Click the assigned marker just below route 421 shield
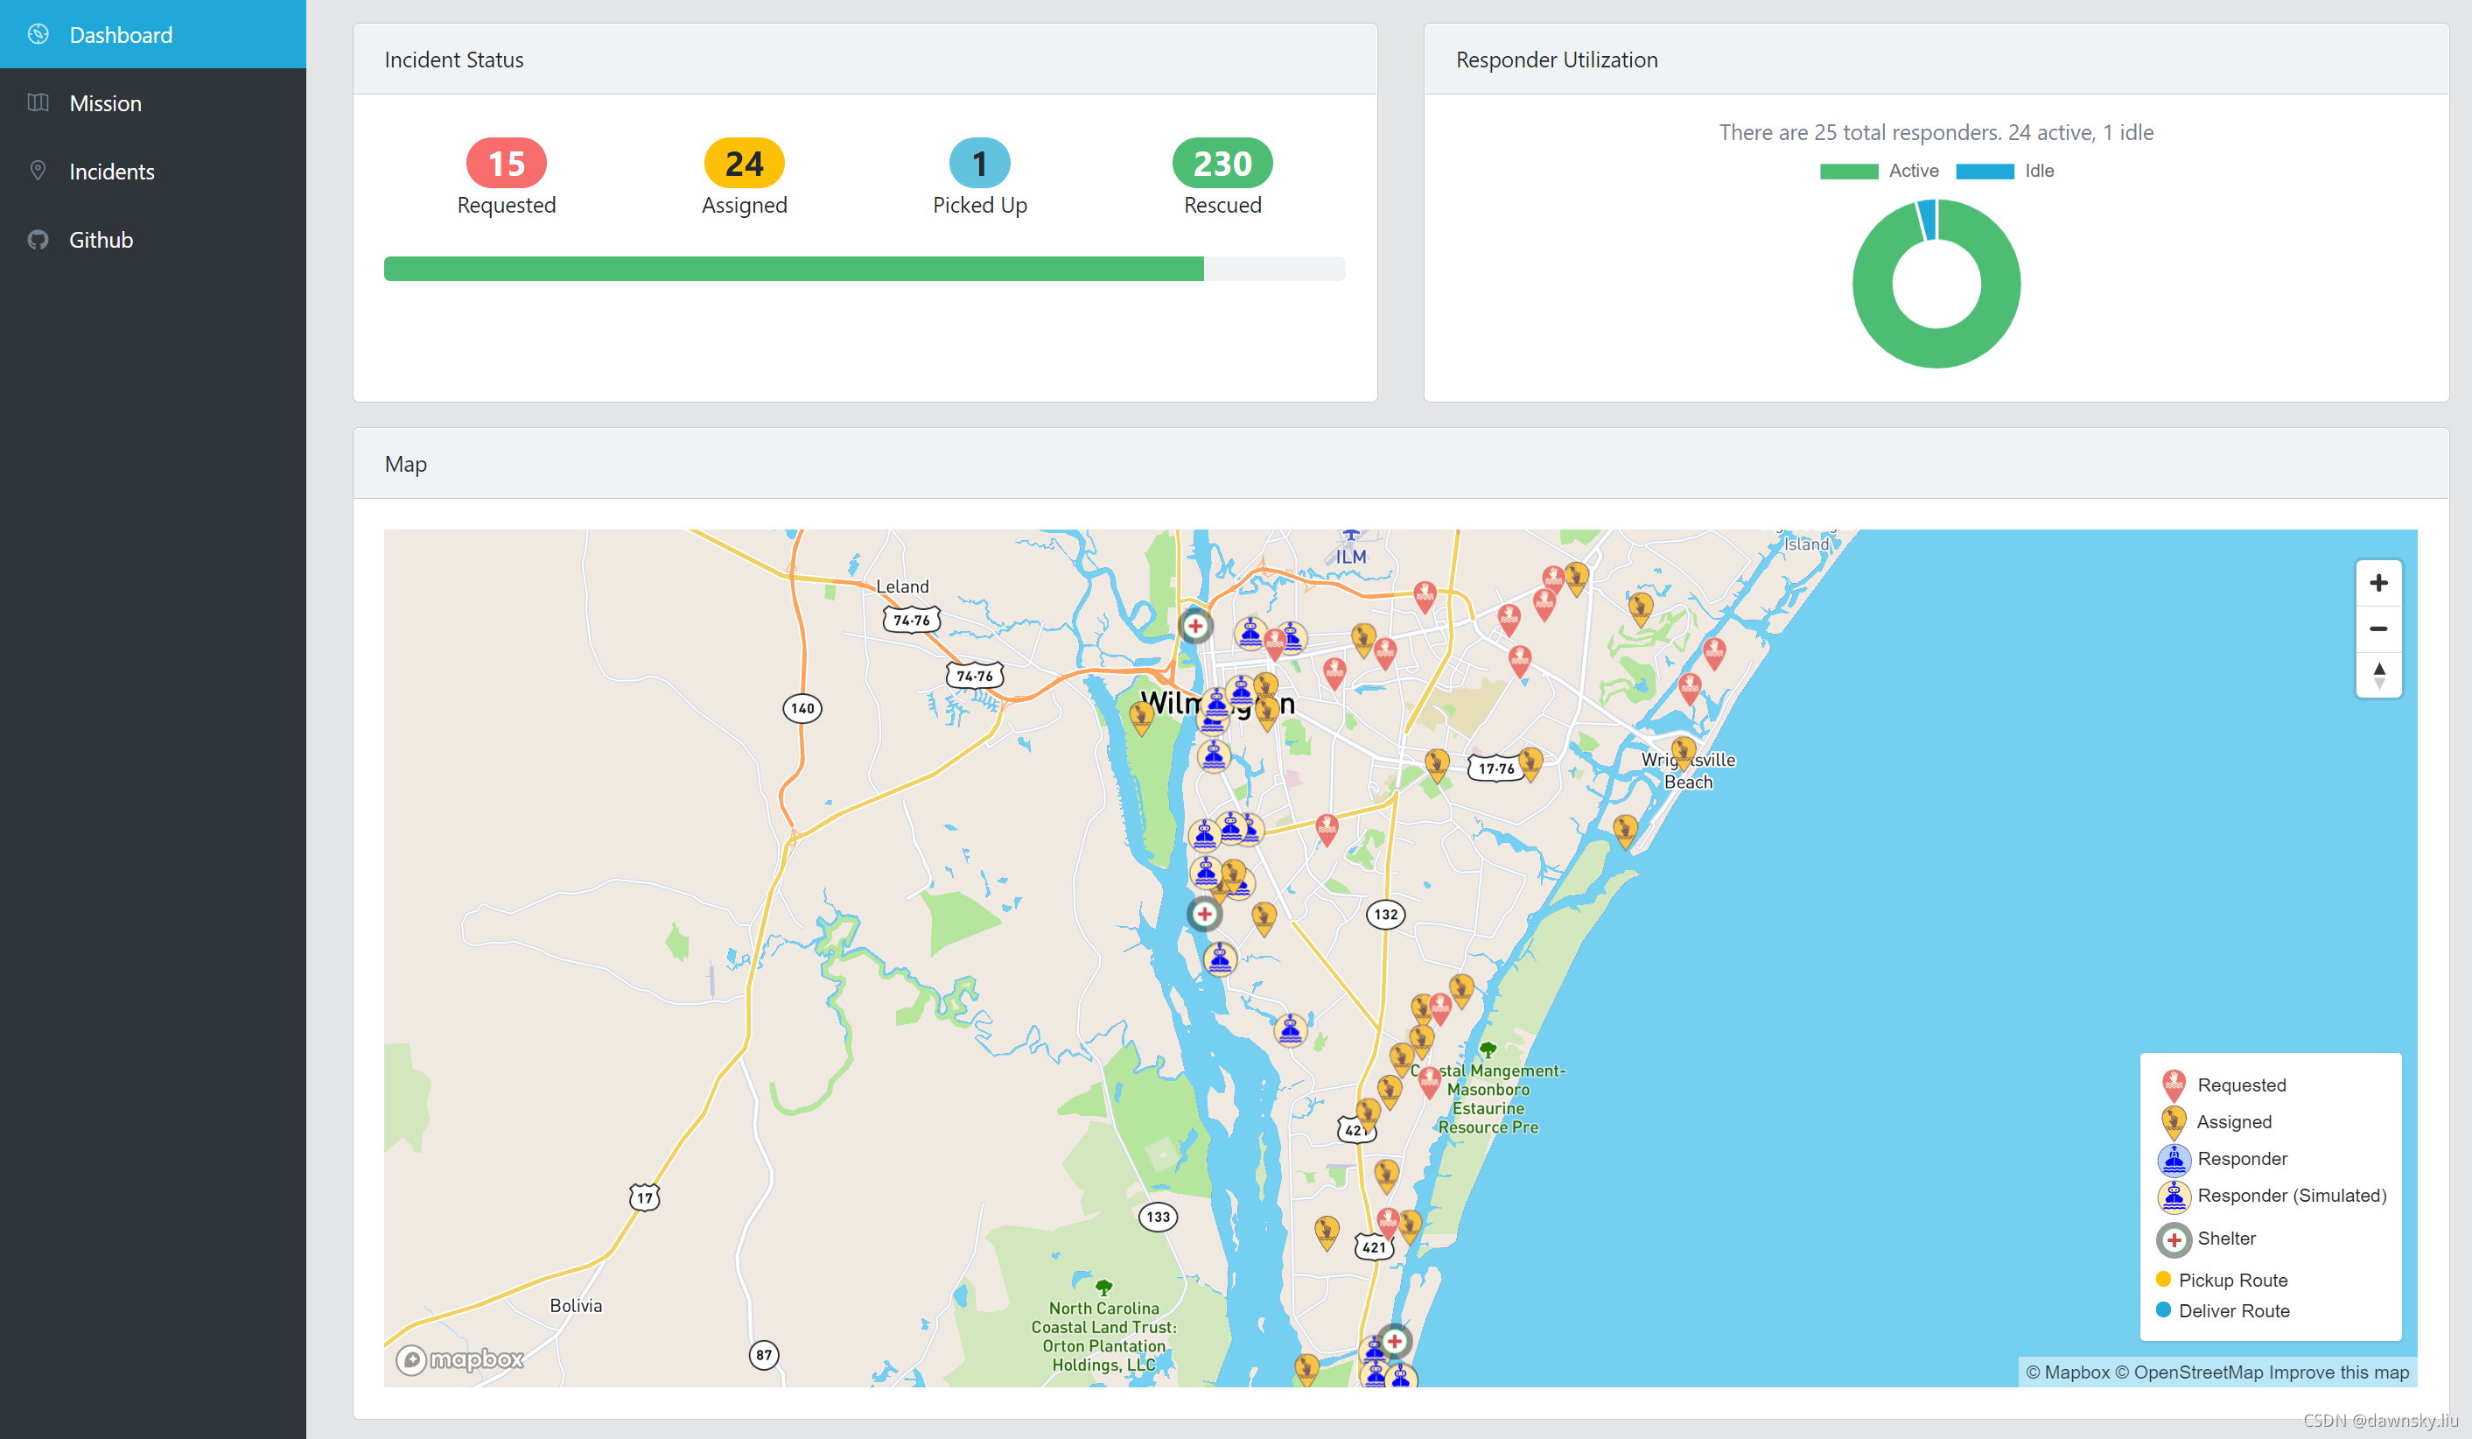2472x1439 pixels. pos(1387,1174)
